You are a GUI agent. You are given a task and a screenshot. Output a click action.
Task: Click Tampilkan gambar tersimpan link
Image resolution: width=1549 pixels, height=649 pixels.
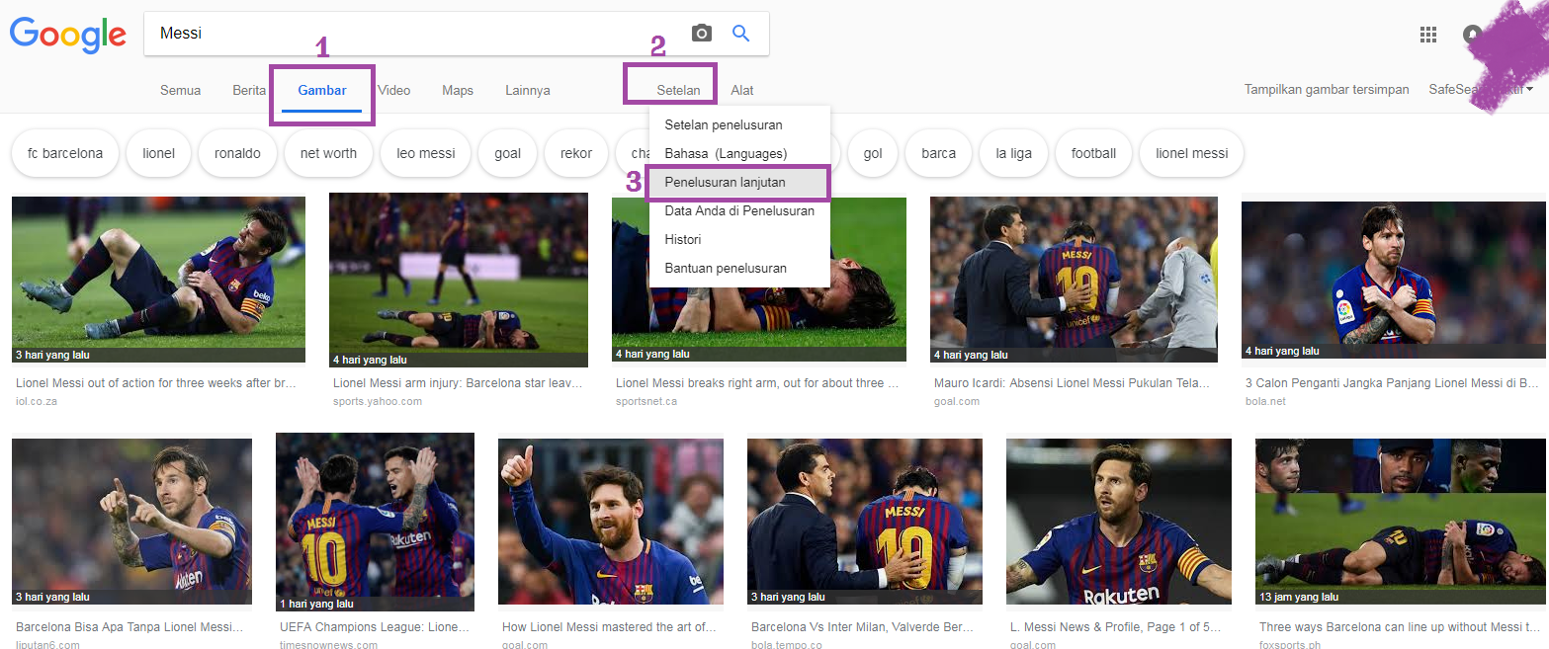pyautogui.click(x=1327, y=90)
